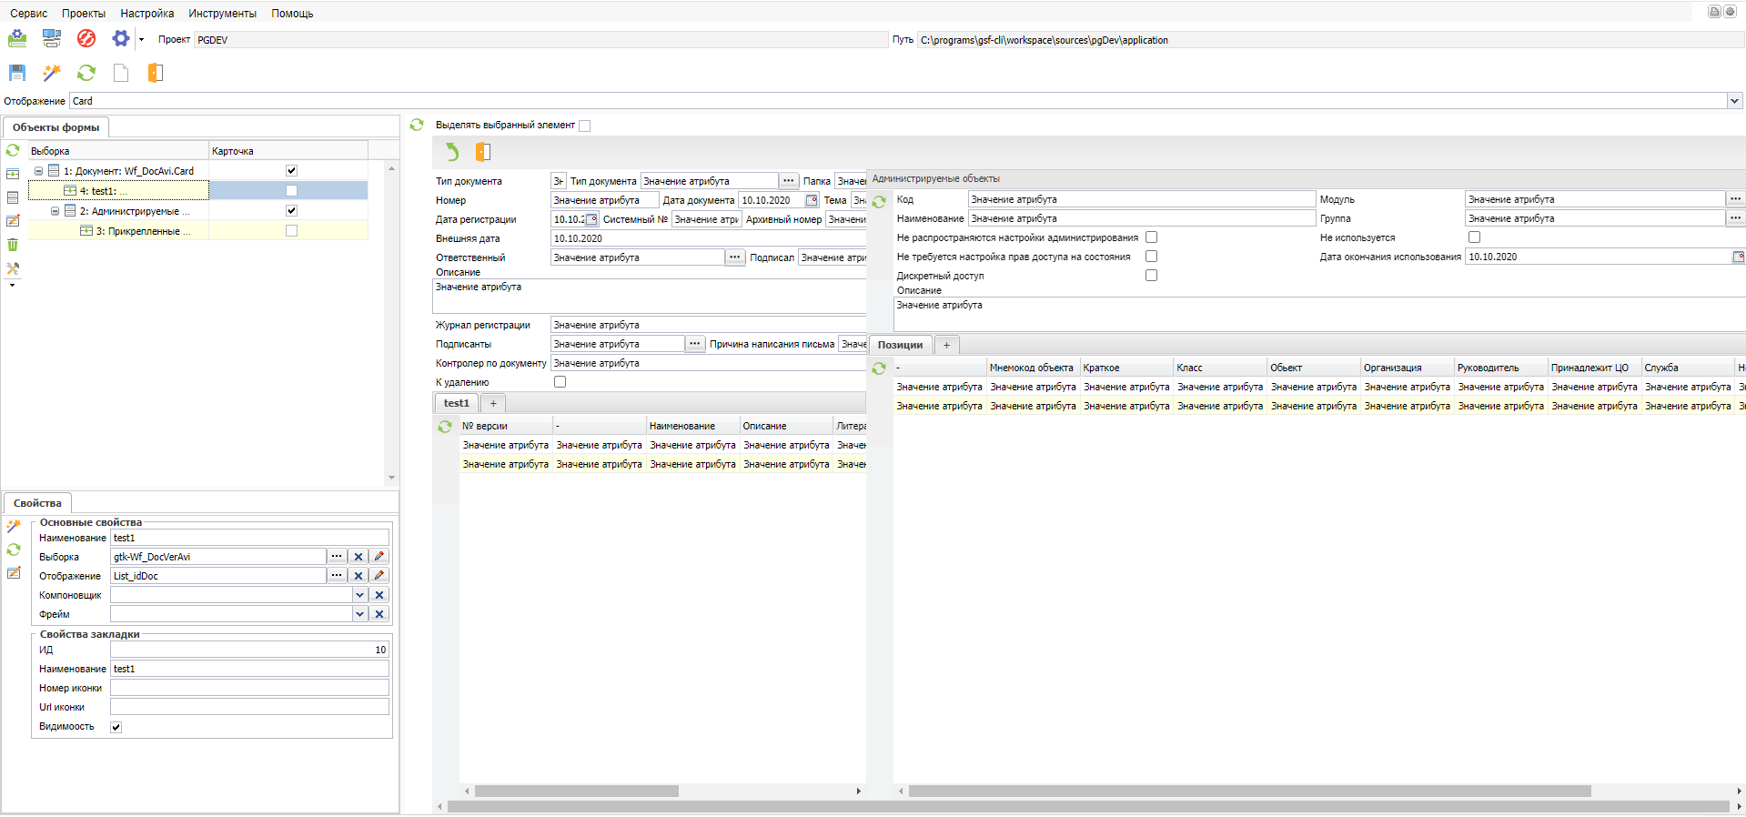Refresh the form objects tree
This screenshot has width=1746, height=817.
click(x=13, y=150)
